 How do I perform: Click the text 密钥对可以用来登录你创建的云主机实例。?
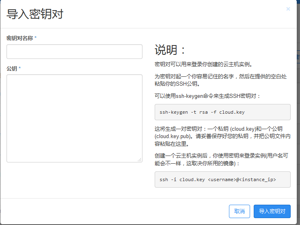203,64
